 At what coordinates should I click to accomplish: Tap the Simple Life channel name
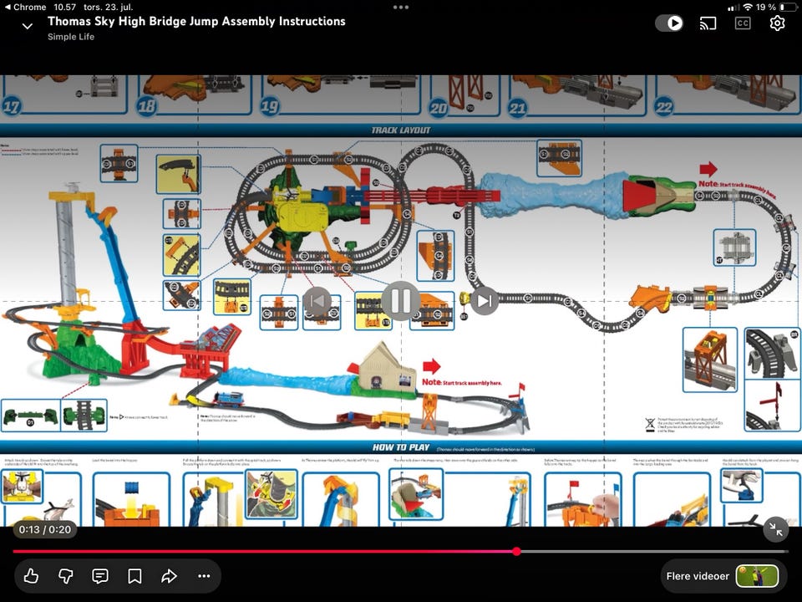[70, 37]
